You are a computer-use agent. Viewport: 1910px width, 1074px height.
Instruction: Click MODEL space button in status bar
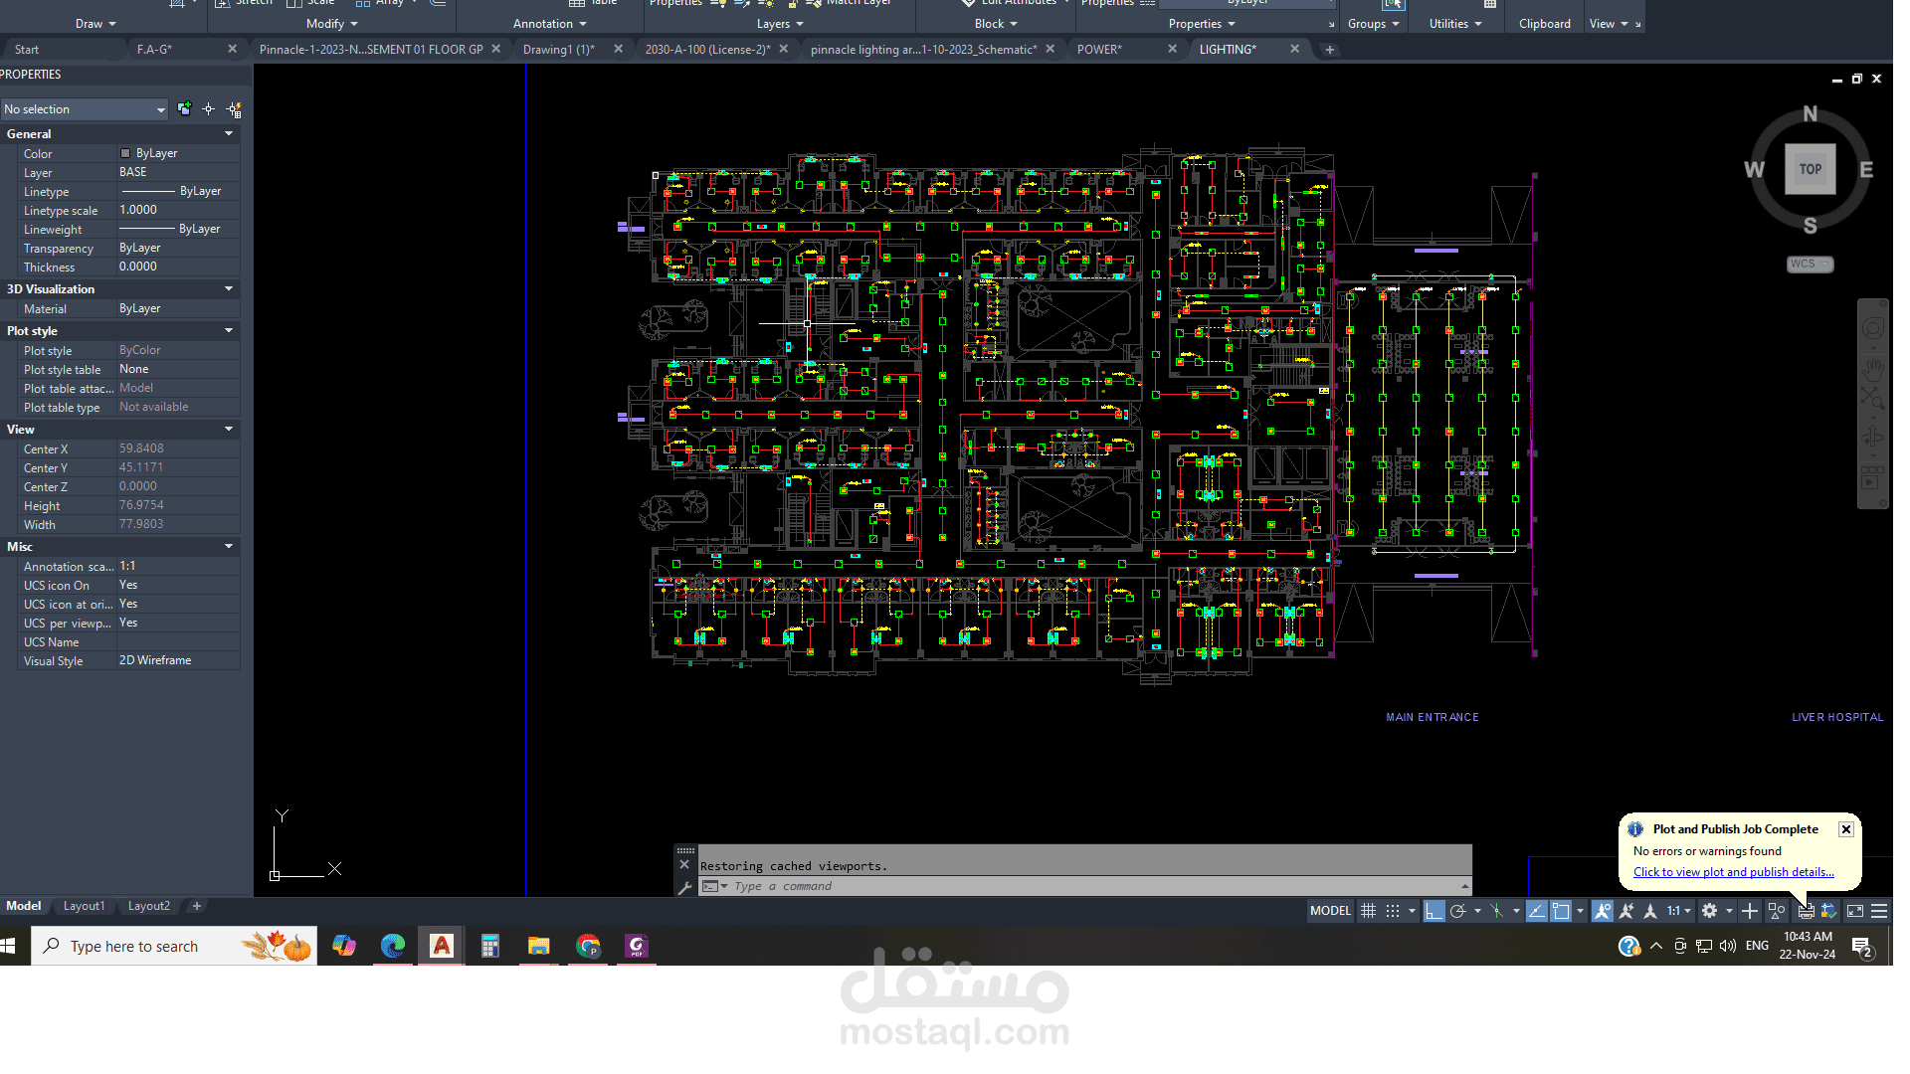point(1330,911)
